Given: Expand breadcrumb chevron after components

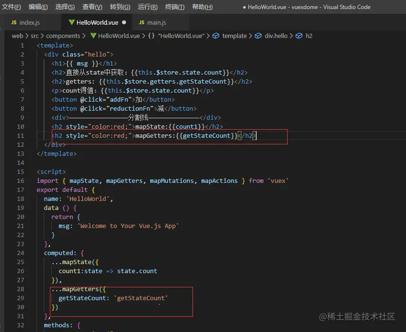Looking at the screenshot, I should tap(84, 36).
